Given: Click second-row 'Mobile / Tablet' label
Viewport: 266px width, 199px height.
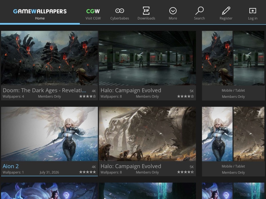Looking at the screenshot, I should point(233,166).
